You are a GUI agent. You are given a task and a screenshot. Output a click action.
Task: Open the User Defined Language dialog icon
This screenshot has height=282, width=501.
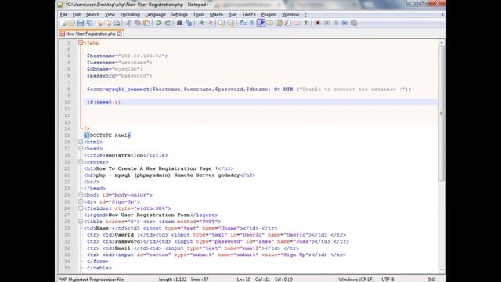point(270,23)
